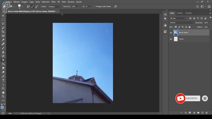Hide the Borrar fondo layer
Screen dimensions: 212x119
(171, 33)
